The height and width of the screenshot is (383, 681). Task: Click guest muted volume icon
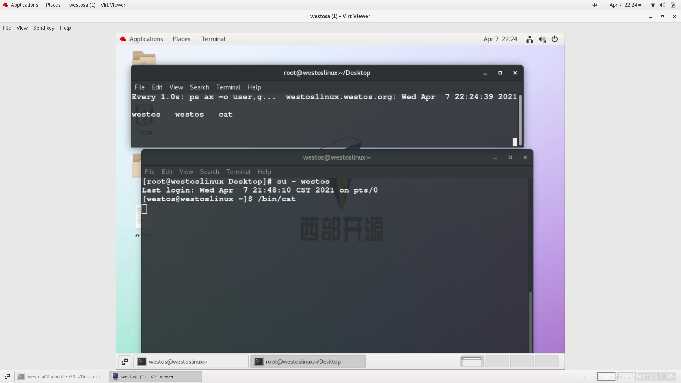pyautogui.click(x=542, y=39)
